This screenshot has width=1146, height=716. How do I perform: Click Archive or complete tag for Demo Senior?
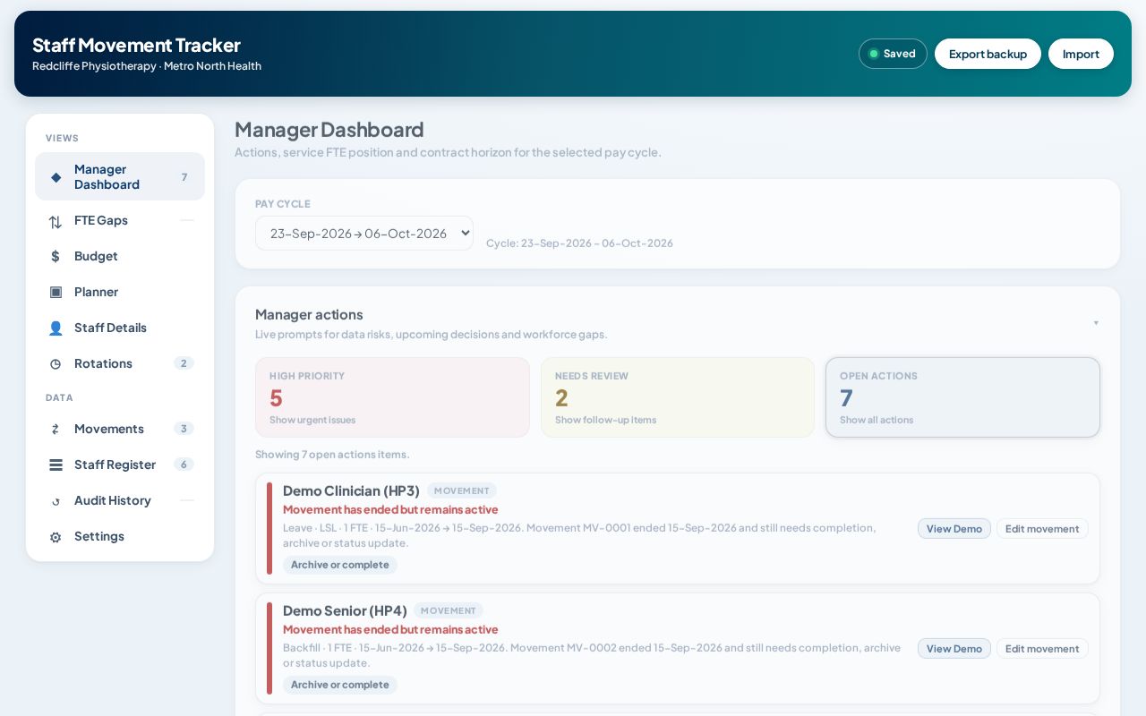tap(340, 685)
